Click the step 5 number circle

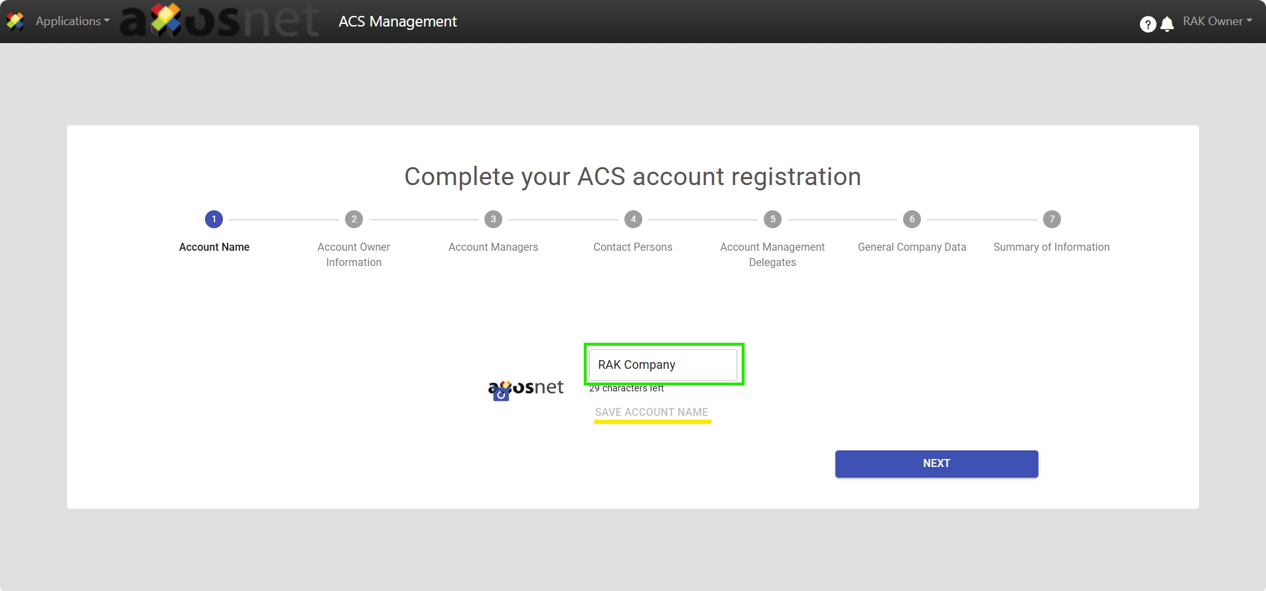point(772,219)
